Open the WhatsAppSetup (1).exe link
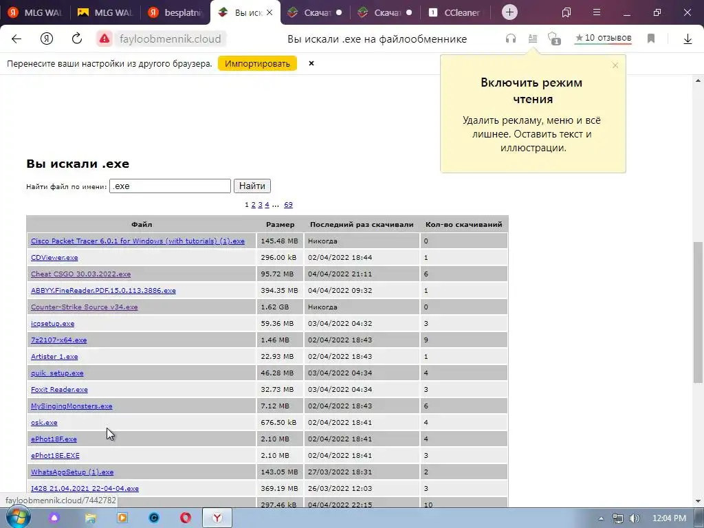Image resolution: width=704 pixels, height=528 pixels. pos(72,472)
